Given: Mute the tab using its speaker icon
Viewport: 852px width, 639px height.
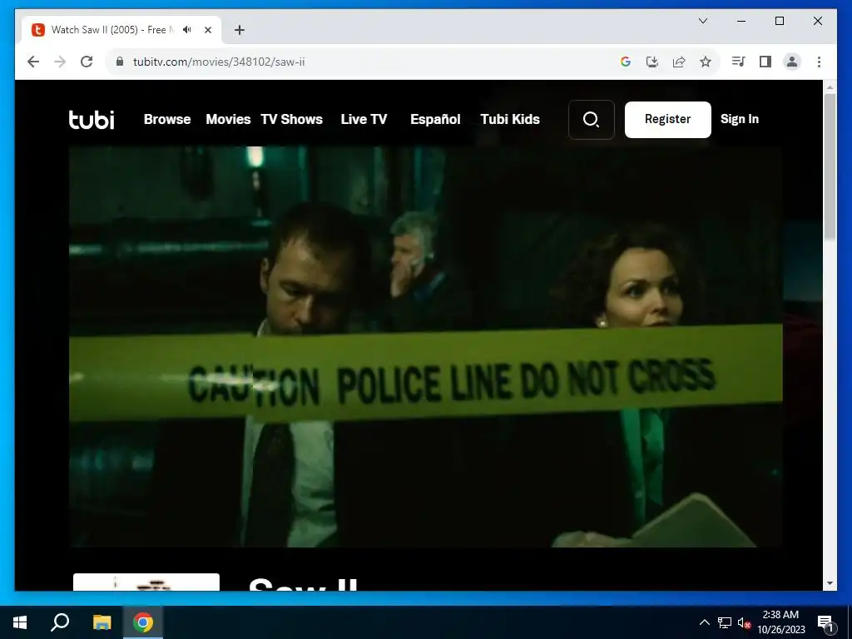Looking at the screenshot, I should click(187, 30).
